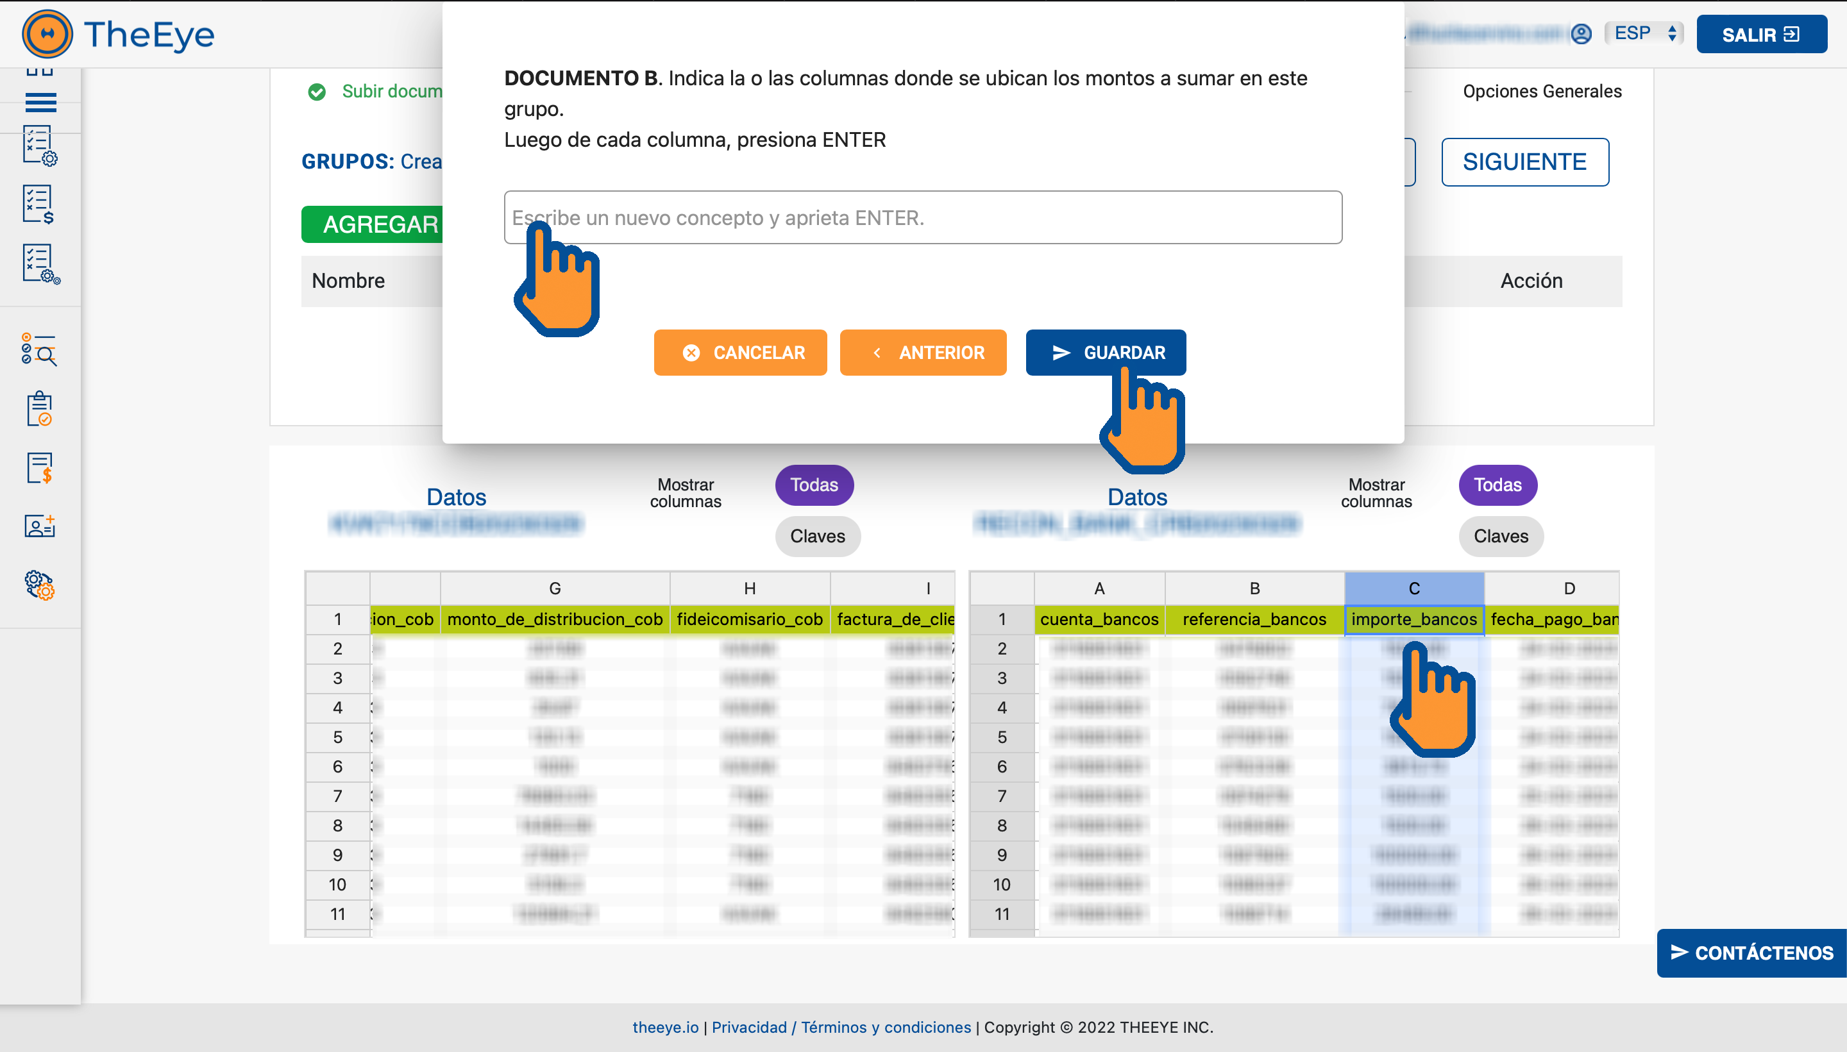The image size is (1847, 1052).
Task: Select row 5 header in right table
Action: point(1002,737)
